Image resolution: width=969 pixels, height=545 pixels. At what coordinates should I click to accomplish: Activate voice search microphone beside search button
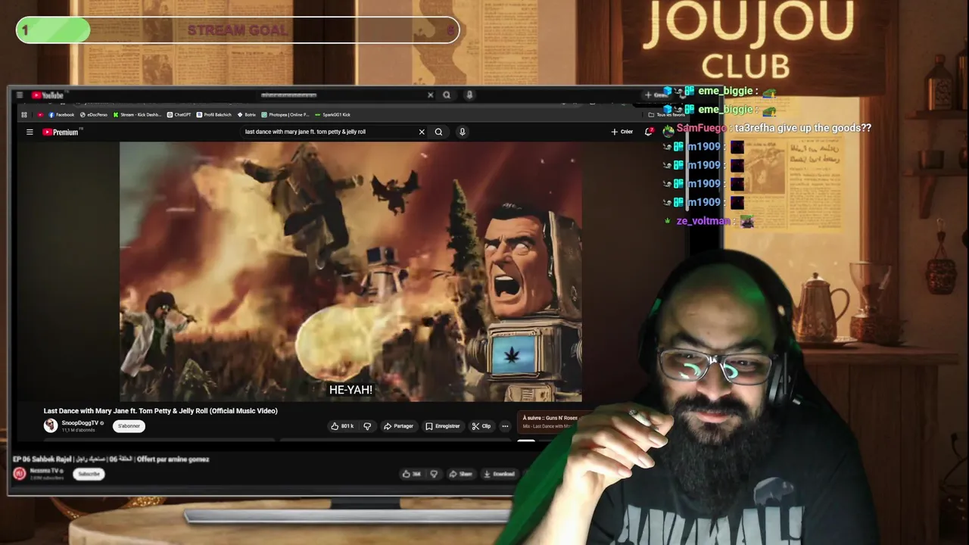(462, 132)
